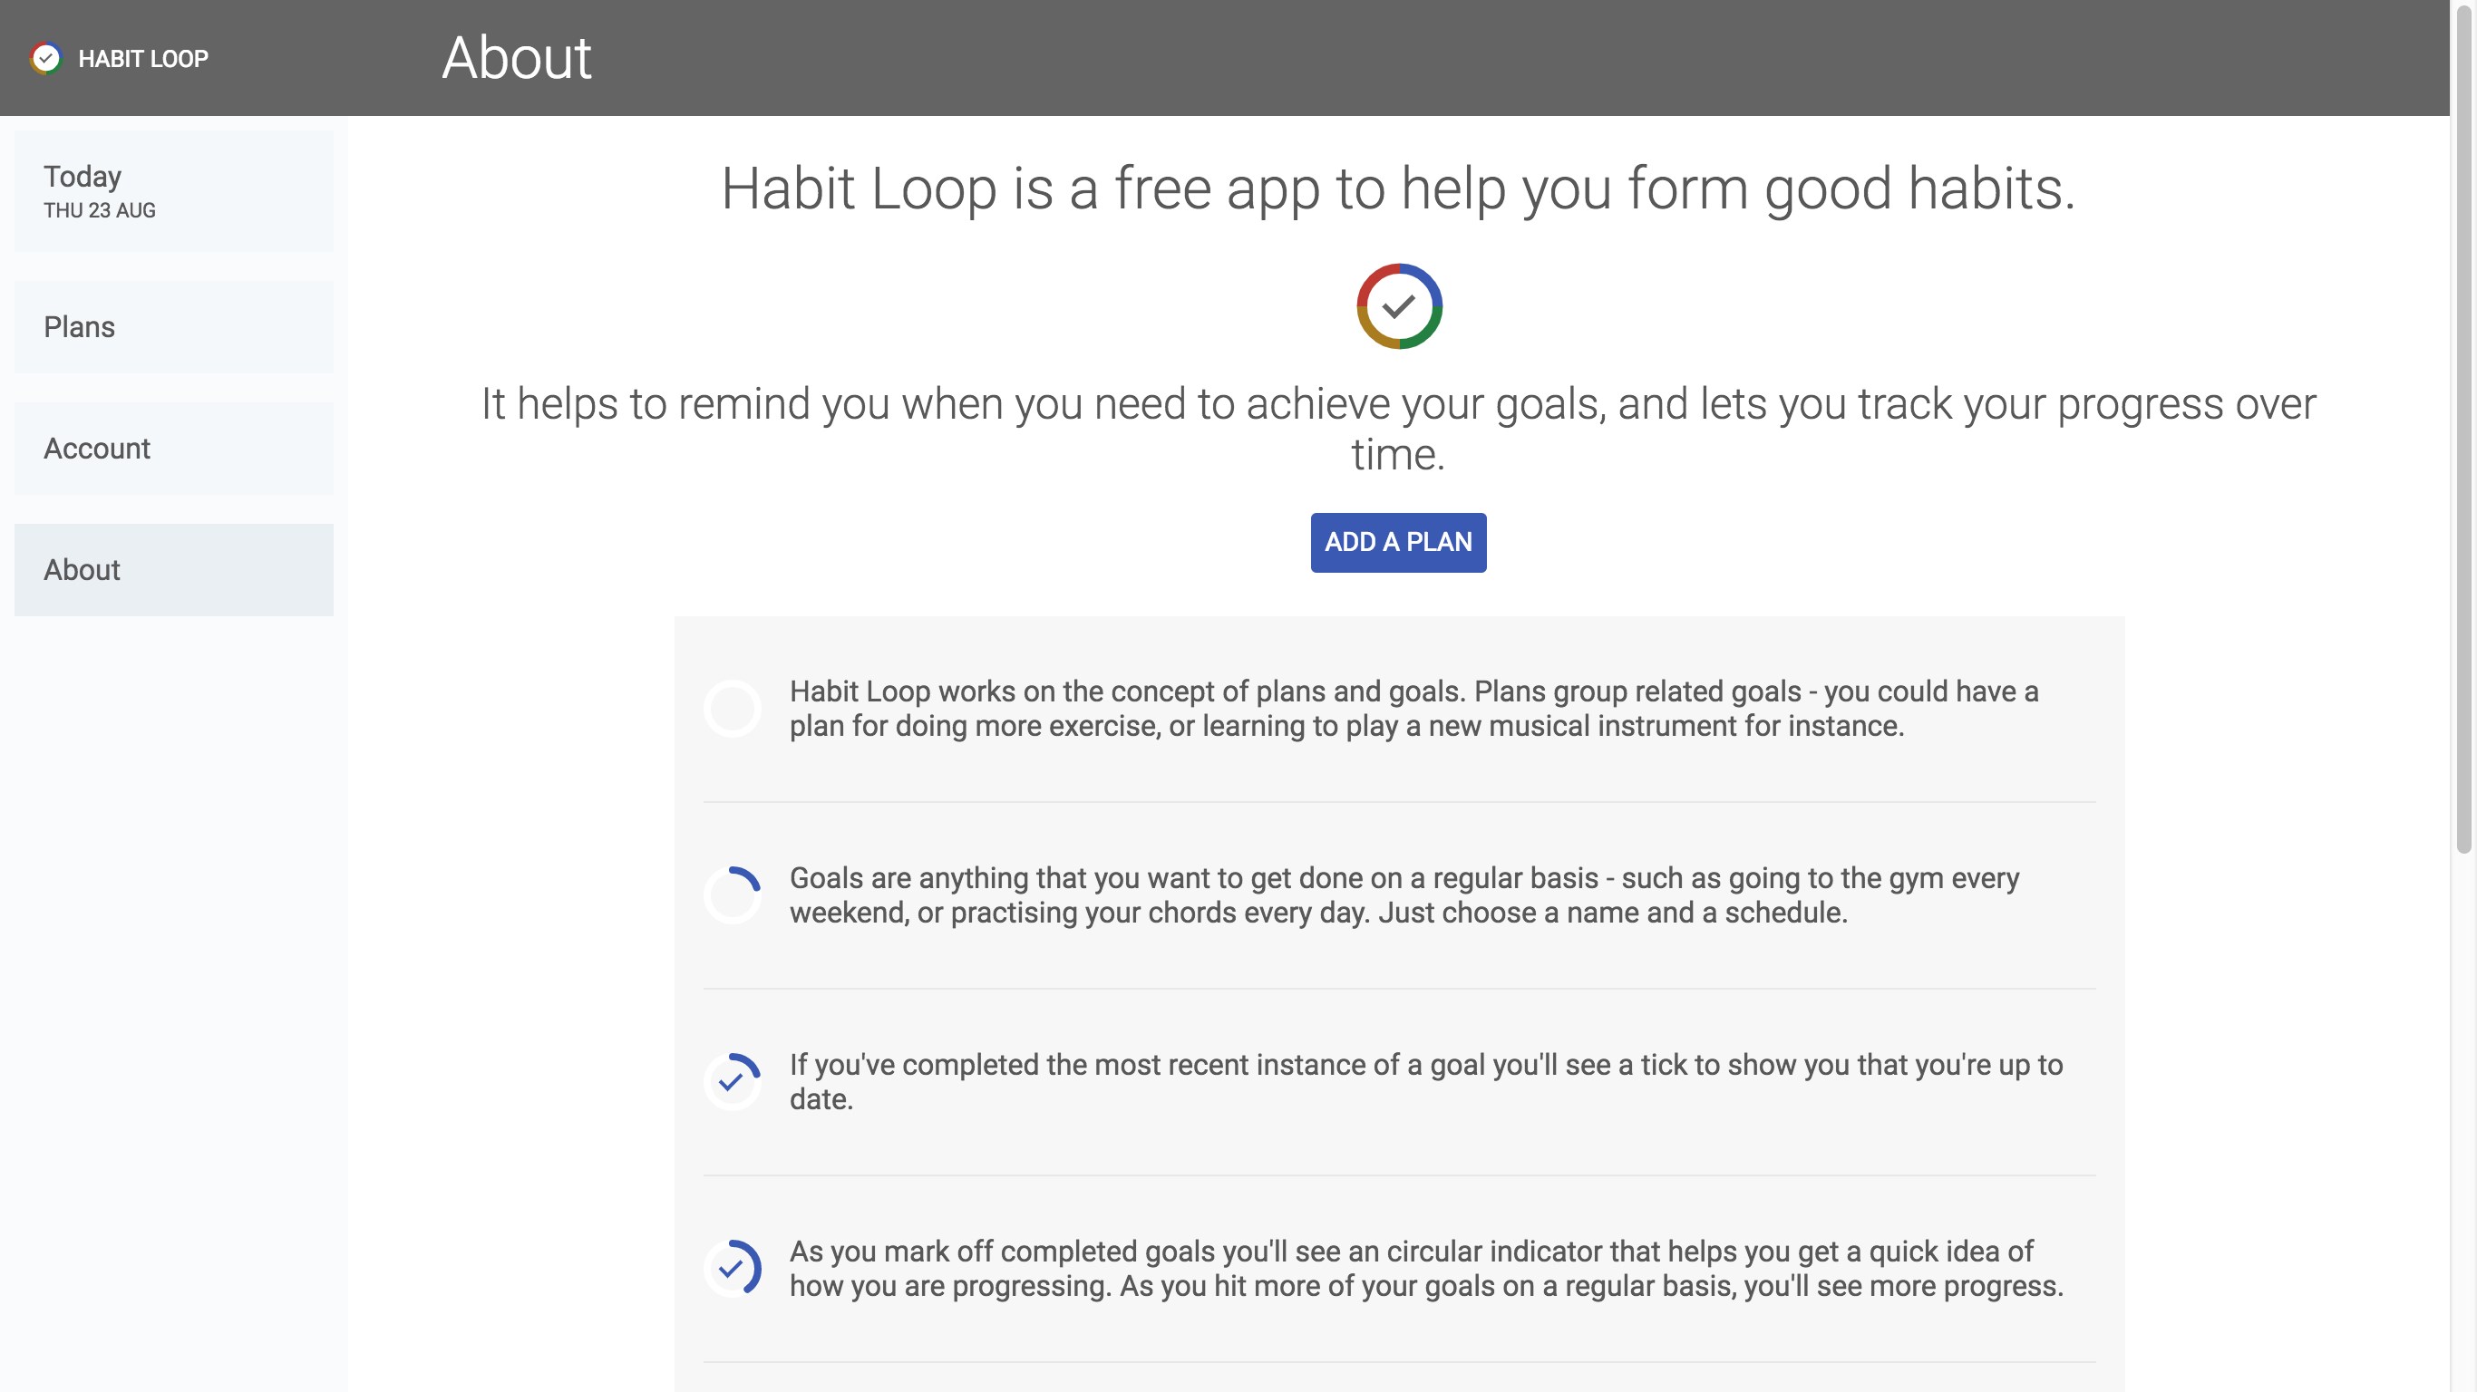Click paragraph describing plans and goals concept
2477x1392 pixels.
click(x=1413, y=709)
